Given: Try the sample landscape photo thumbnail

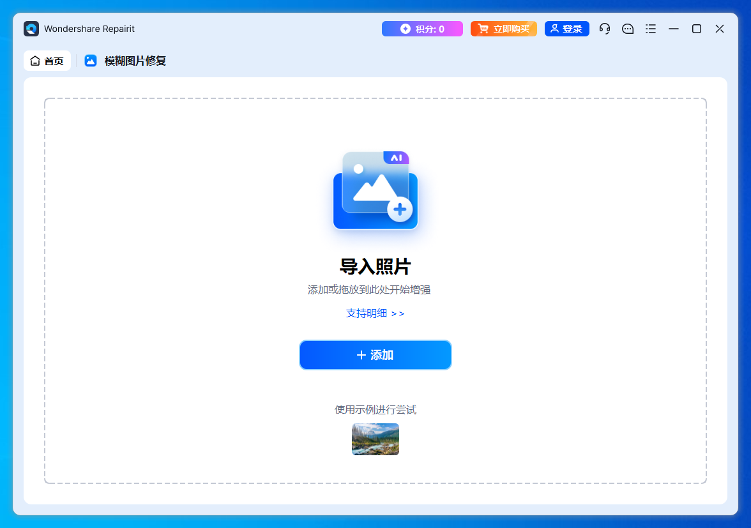Looking at the screenshot, I should (375, 439).
